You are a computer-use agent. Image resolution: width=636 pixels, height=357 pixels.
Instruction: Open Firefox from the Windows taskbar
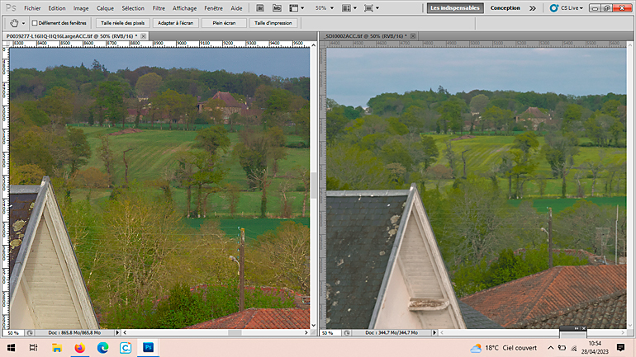(79, 348)
